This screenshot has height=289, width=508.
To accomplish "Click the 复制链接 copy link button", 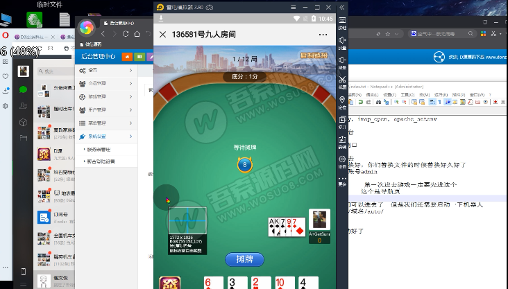I will click(x=314, y=55).
